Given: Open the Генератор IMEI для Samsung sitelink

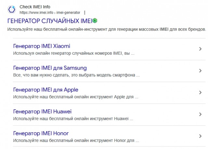Looking at the screenshot, I should (x=50, y=68).
